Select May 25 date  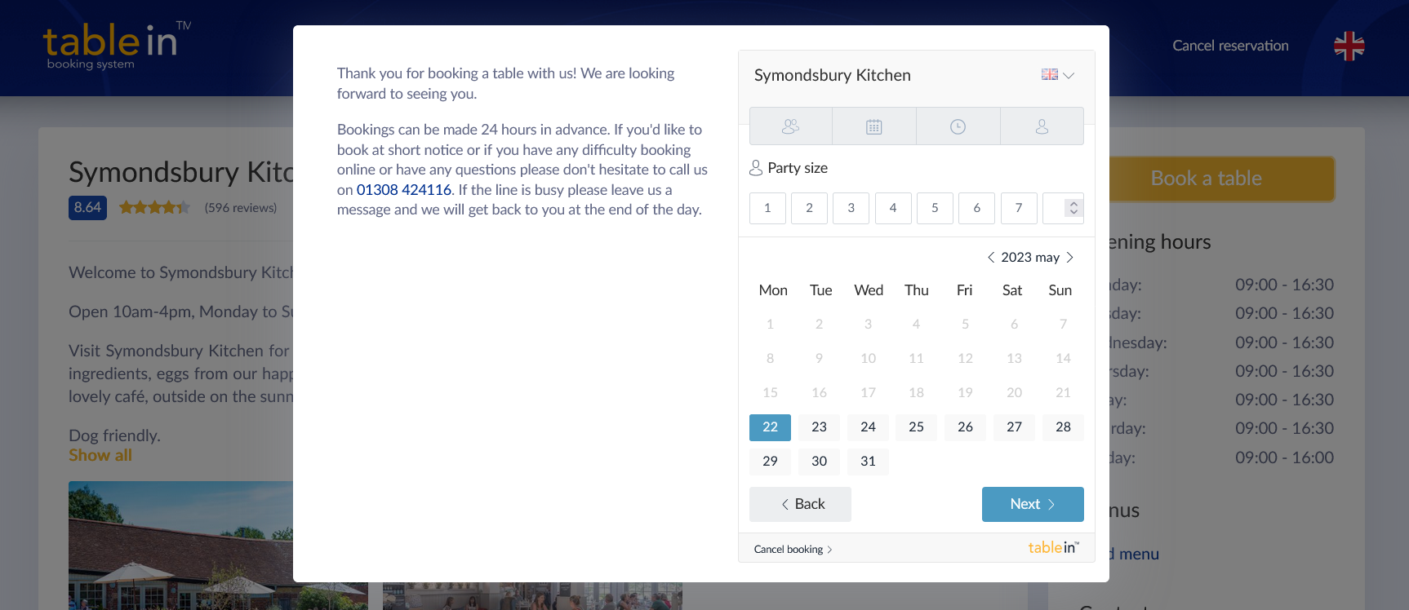point(916,427)
